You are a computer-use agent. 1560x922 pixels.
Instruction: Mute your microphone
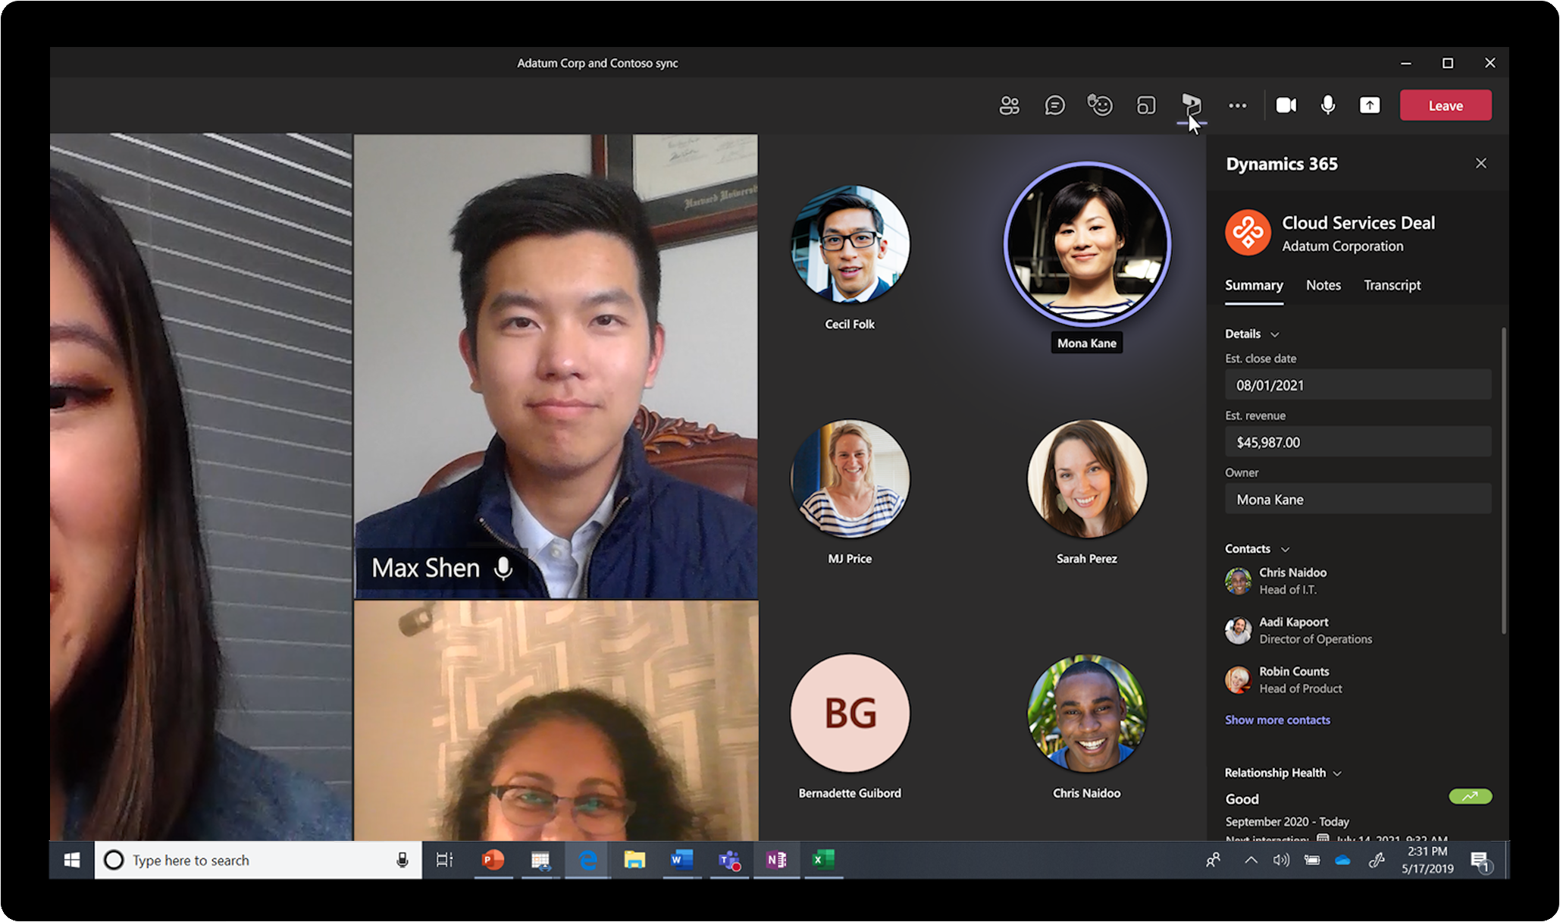[1327, 105]
